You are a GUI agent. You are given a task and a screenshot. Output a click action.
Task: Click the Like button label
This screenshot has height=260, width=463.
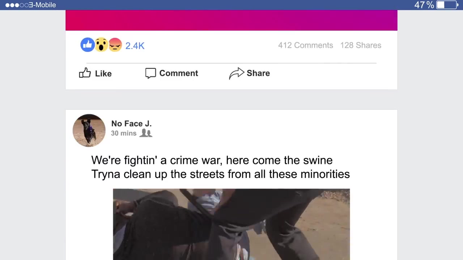coord(103,73)
